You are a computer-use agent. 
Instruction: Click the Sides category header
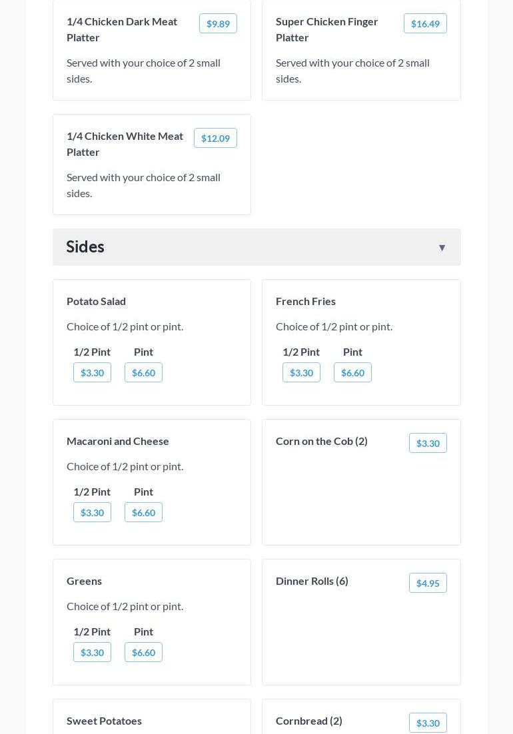coord(85,247)
